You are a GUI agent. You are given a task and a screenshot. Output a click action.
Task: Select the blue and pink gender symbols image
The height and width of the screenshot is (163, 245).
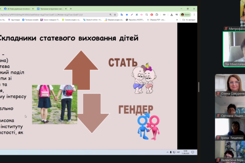tap(148, 127)
